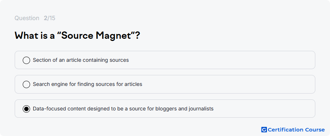Click the bold '2' current question number
Image resolution: width=330 pixels, height=136 pixels.
[45, 18]
